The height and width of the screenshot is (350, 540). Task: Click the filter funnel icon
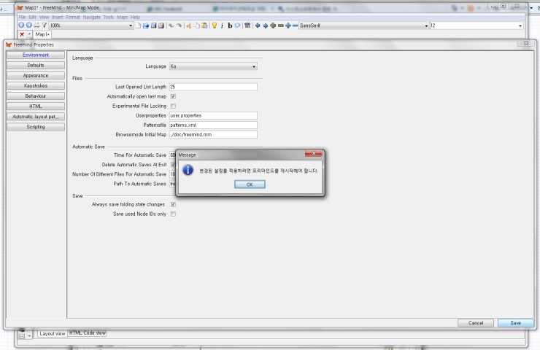tap(44, 26)
